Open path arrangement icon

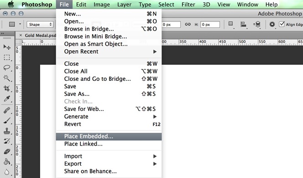[257, 24]
